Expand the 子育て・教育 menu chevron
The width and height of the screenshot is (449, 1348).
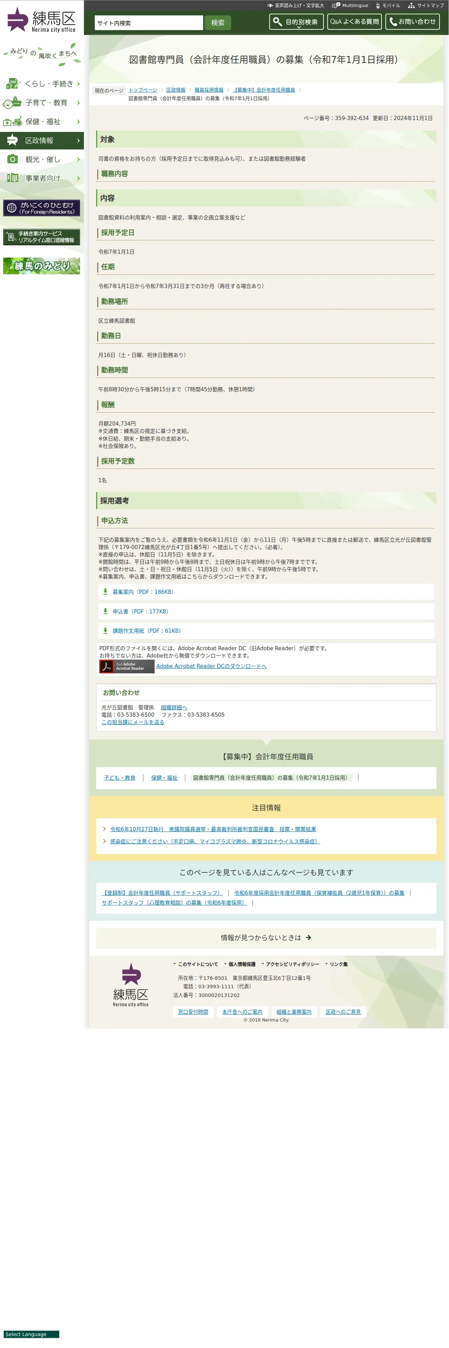pyautogui.click(x=78, y=103)
